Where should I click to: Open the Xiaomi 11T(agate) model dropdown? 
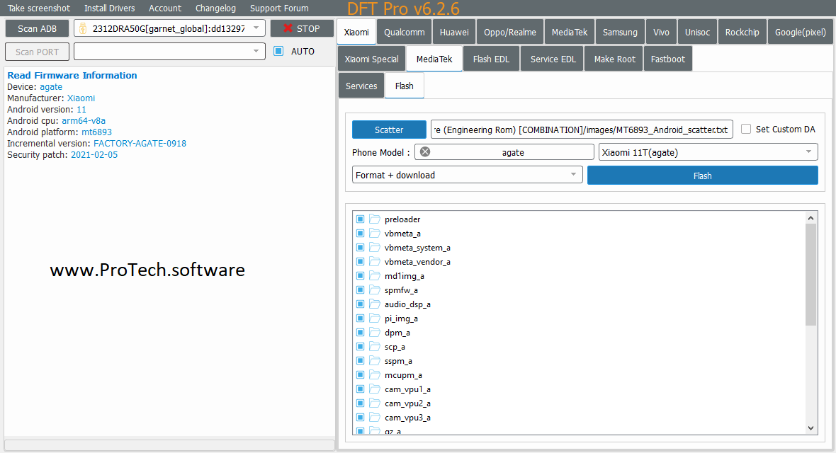pyautogui.click(x=708, y=152)
